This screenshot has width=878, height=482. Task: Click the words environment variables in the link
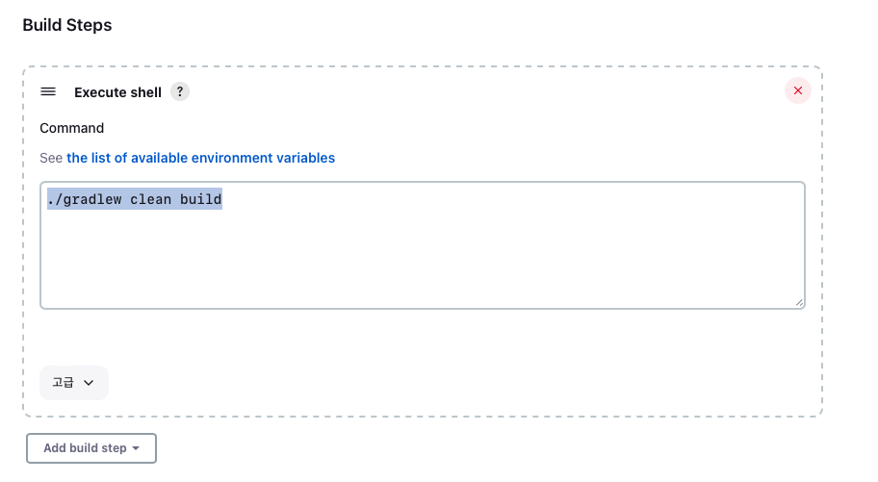click(x=263, y=159)
